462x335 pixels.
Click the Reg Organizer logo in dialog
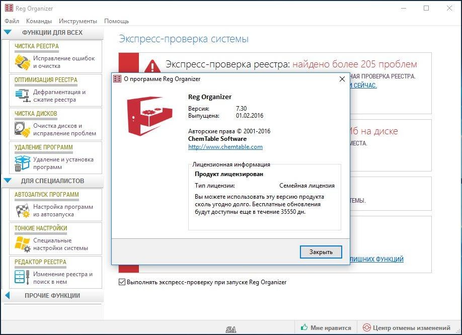pos(149,115)
